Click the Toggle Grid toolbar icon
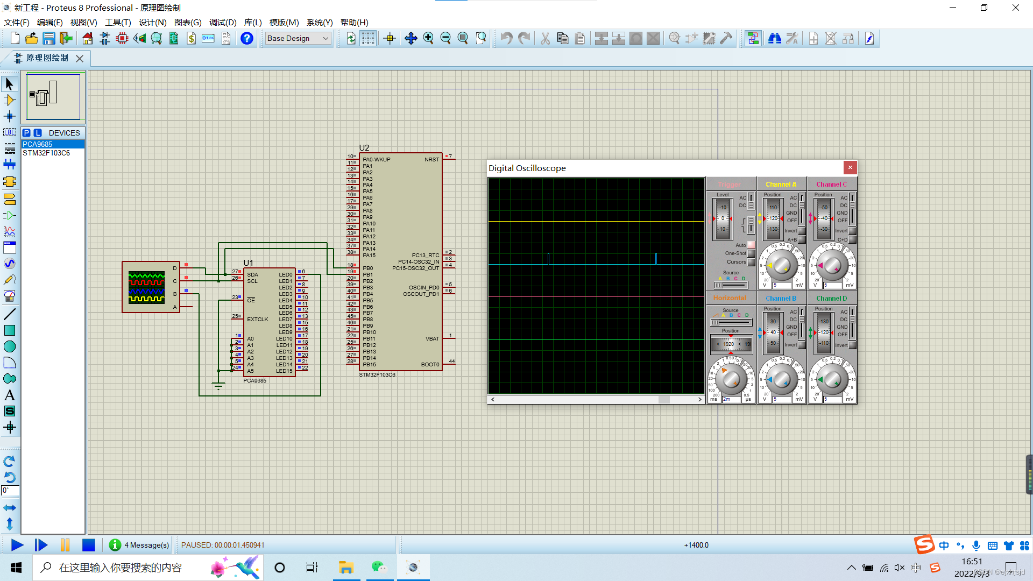1033x581 pixels. click(368, 38)
